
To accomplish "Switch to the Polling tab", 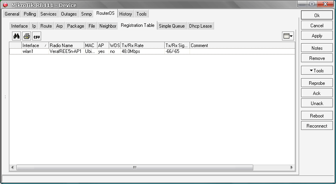I will (30, 14).
